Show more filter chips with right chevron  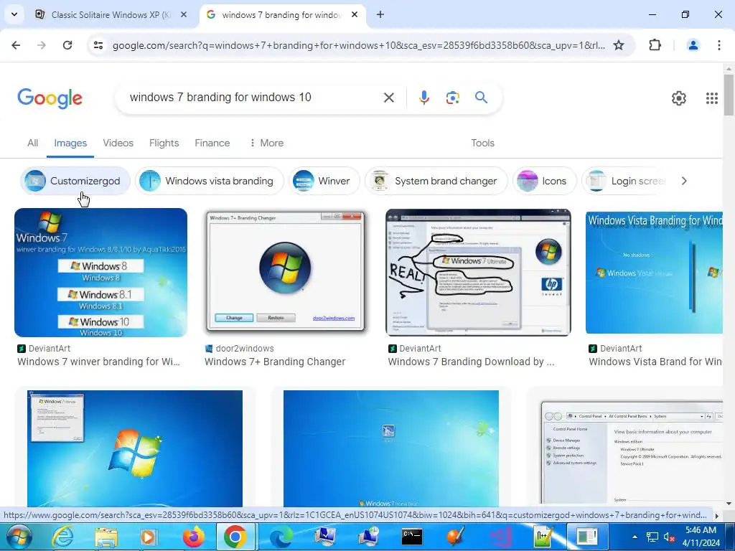[x=684, y=181]
